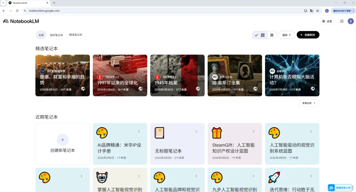Open 1945年档案 featured notebook
The width and height of the screenshot is (356, 192).
pos(177,75)
